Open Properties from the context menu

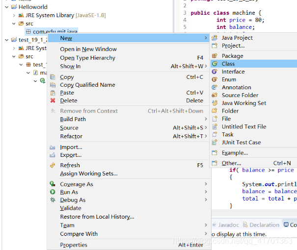[129, 245]
